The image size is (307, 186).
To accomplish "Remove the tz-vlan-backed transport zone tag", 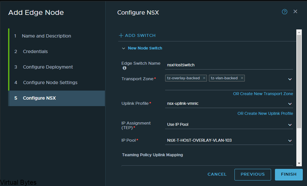I will coord(242,78).
